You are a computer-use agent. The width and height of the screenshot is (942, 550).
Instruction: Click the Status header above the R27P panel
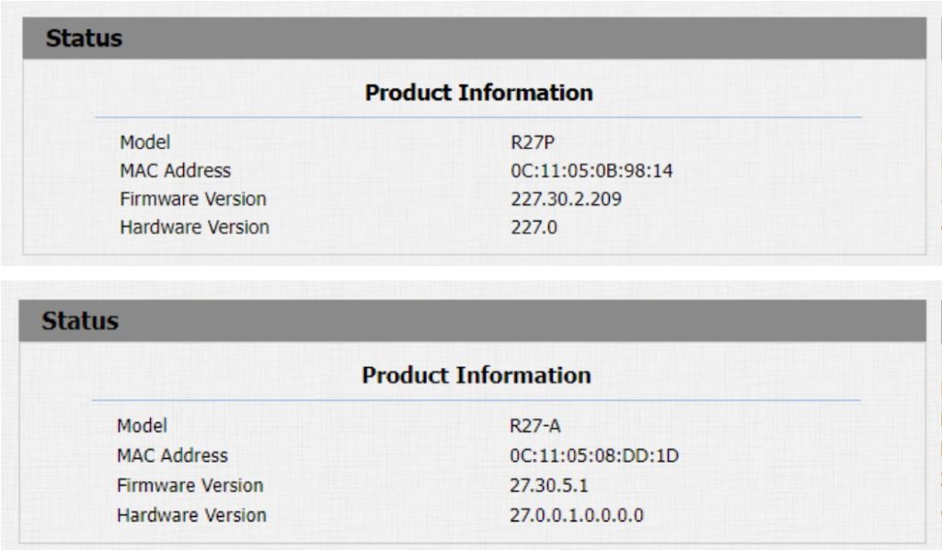(x=84, y=39)
